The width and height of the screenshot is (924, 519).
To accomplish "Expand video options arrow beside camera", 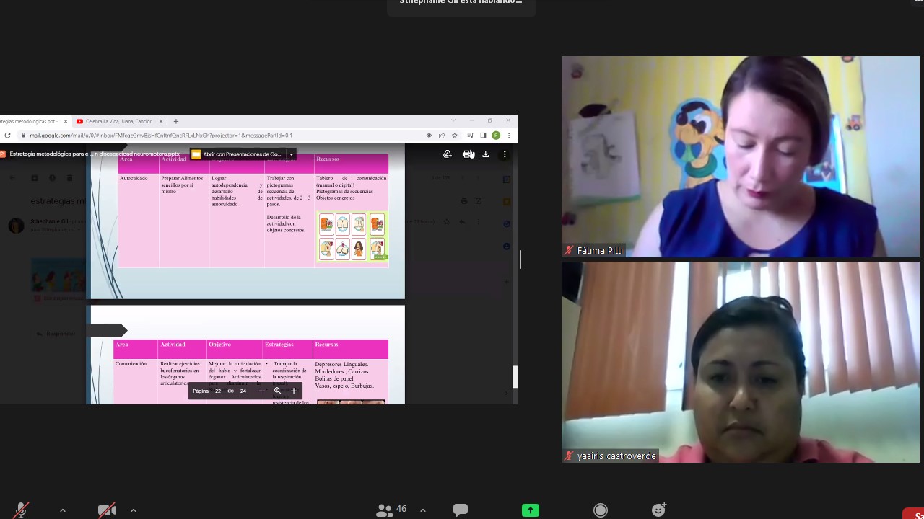I will click(x=134, y=510).
